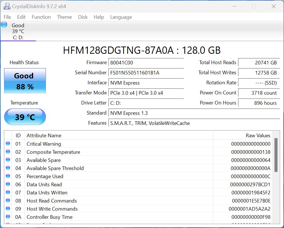Image resolution: width=284 pixels, height=228 pixels.
Task: Click the Good 88% health status button
Action: 25,81
